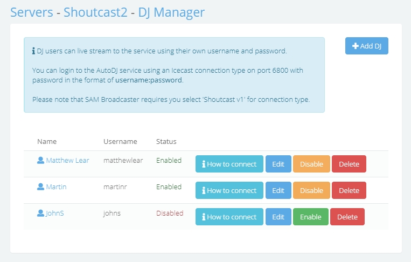The image size is (411, 262).
Task: Delete the Martin DJ account
Action: click(349, 190)
